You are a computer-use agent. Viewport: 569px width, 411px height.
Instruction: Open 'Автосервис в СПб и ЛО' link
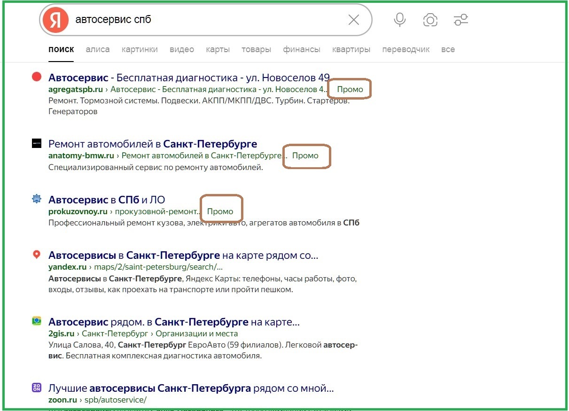(107, 200)
